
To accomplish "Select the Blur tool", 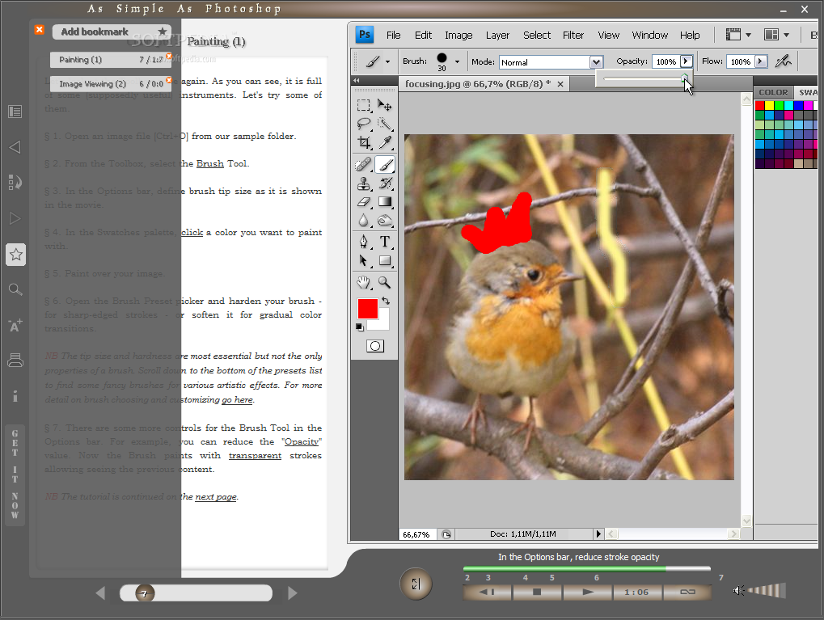I will pos(364,221).
